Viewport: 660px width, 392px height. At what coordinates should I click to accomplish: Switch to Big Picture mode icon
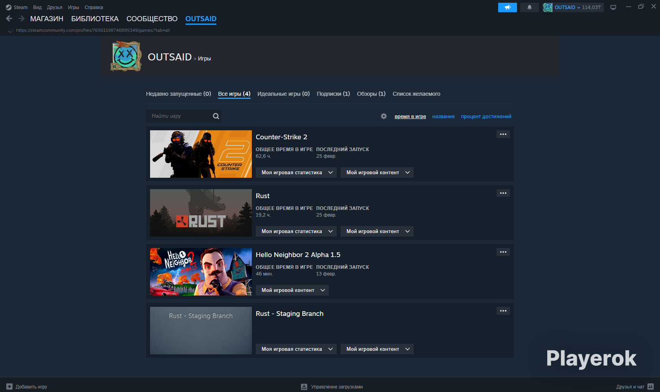coord(613,7)
